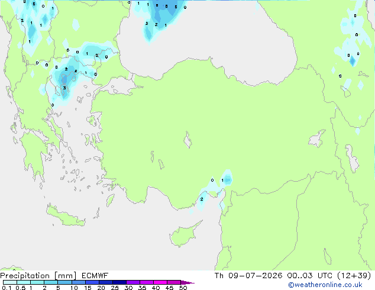Click the '50' legend scale label
375x290 pixels.
click(x=183, y=288)
